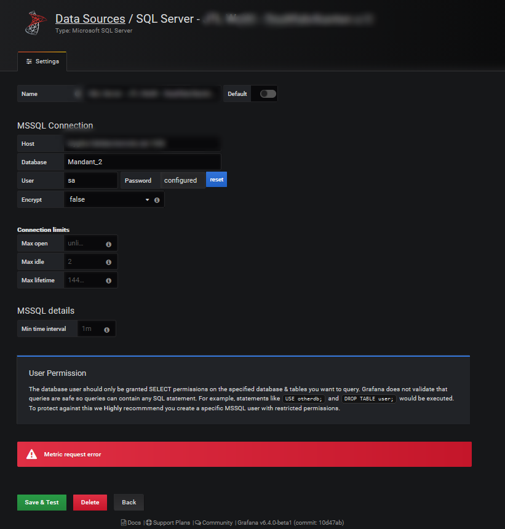Image resolution: width=505 pixels, height=529 pixels.
Task: Click inside the Database field showing Mandant_2
Action: (x=141, y=162)
